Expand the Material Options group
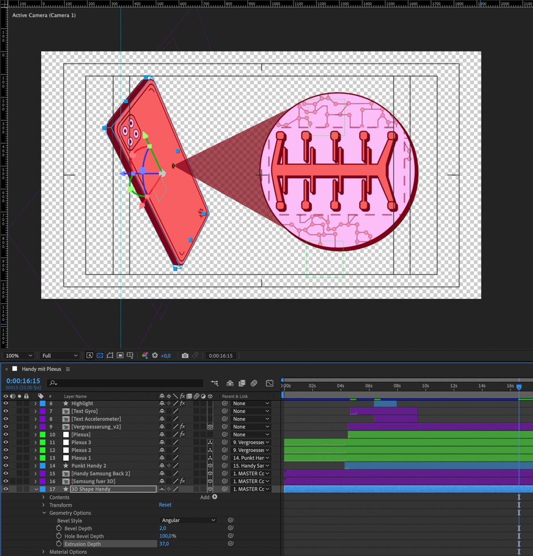The height and width of the screenshot is (556, 533). [x=44, y=552]
